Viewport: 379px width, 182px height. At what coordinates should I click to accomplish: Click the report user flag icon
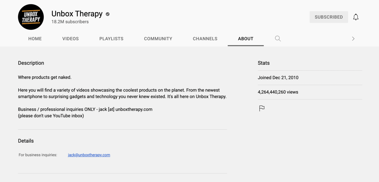(x=262, y=108)
